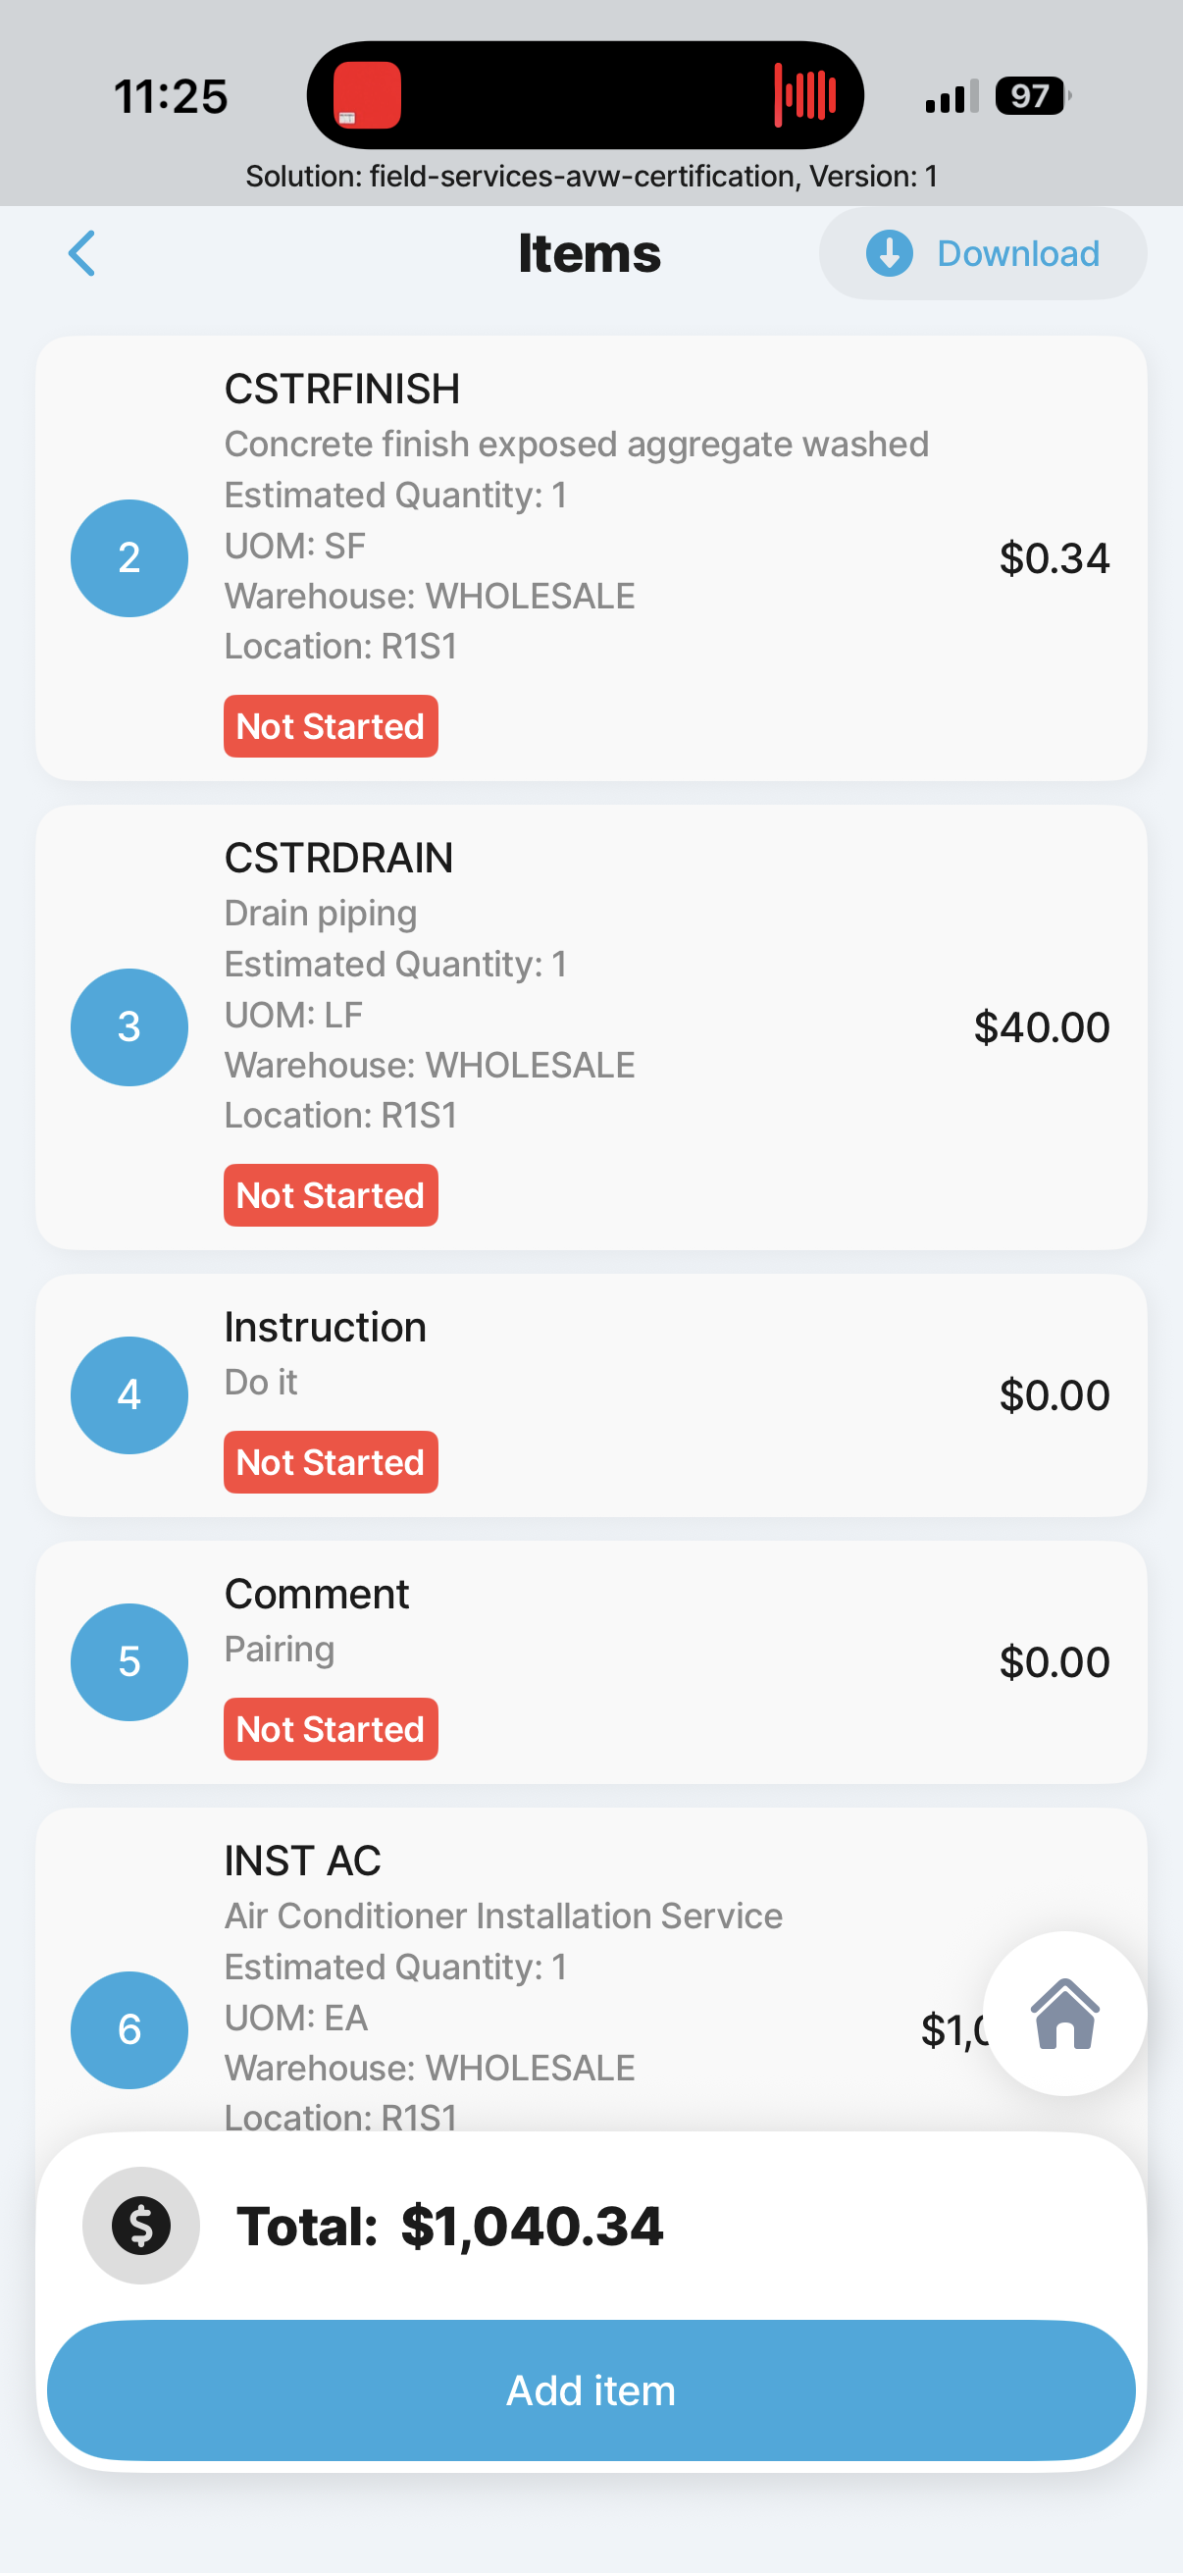Open the INST AC item title

point(302,1860)
